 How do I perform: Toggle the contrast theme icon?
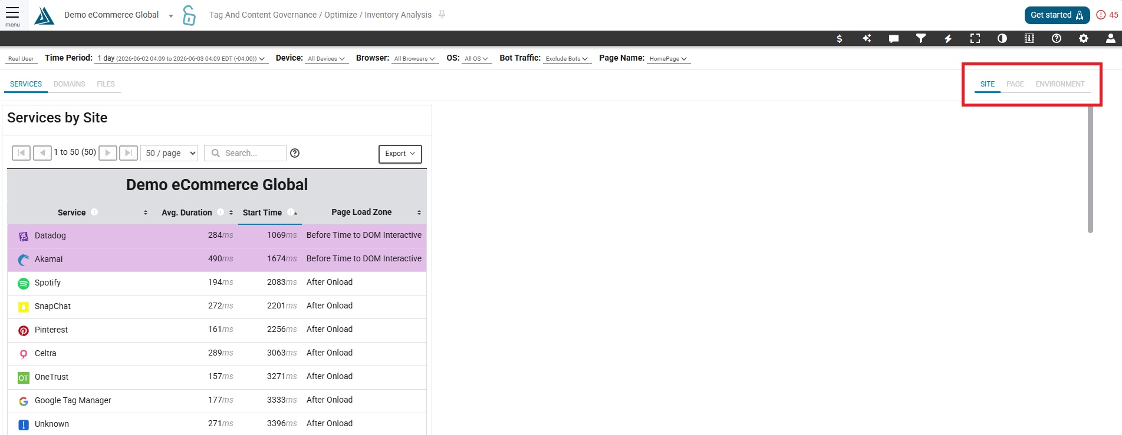pos(1002,38)
